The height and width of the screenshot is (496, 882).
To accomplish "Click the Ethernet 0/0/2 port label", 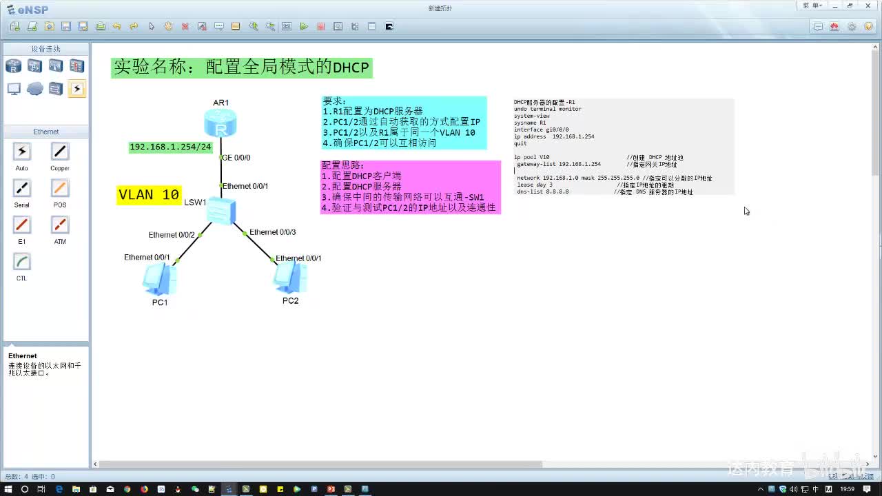I will [172, 235].
